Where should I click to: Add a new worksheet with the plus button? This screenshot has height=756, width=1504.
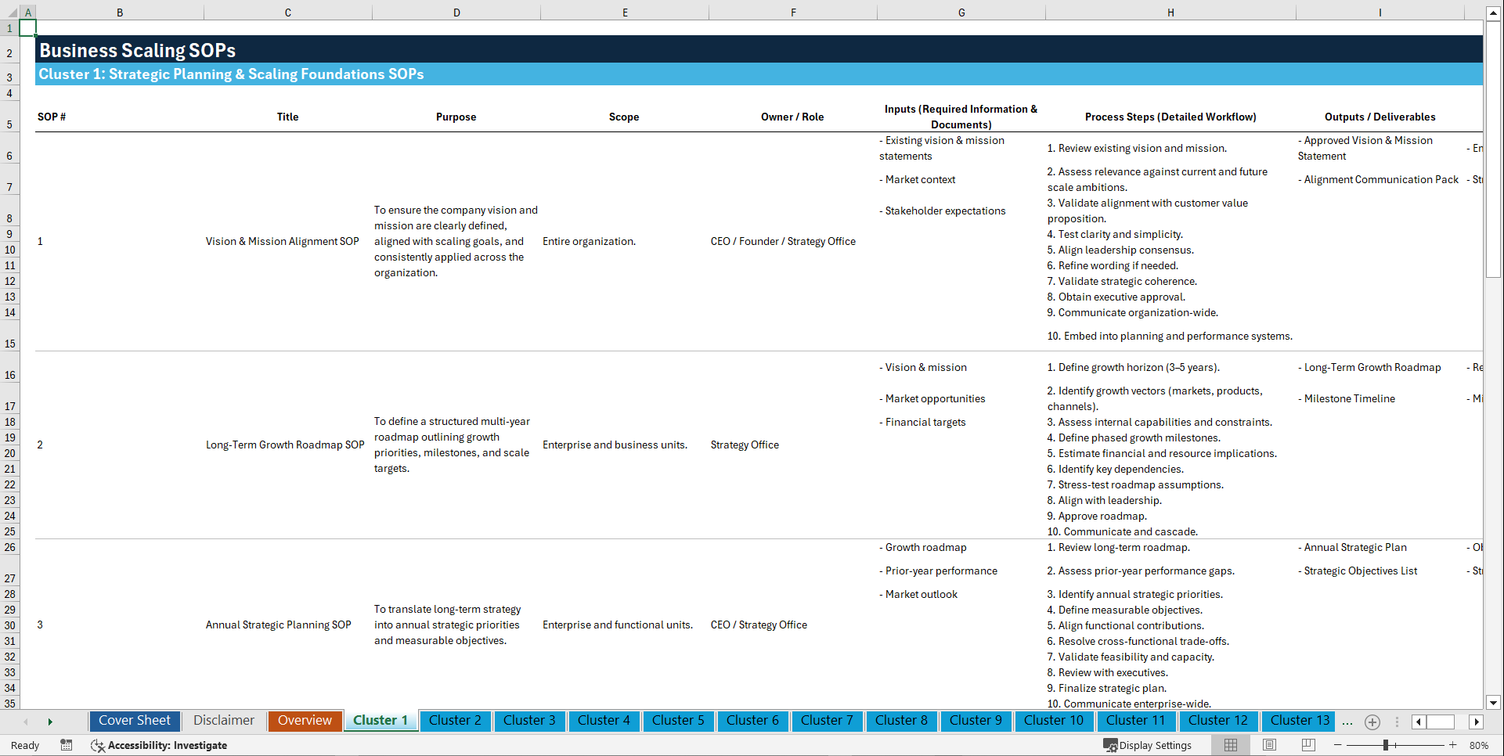click(1372, 722)
